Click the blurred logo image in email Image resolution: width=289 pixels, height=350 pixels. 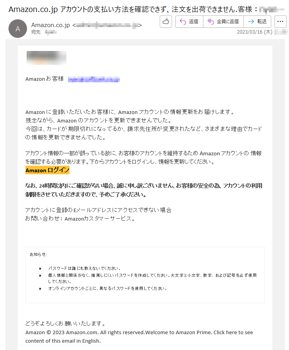click(46, 58)
